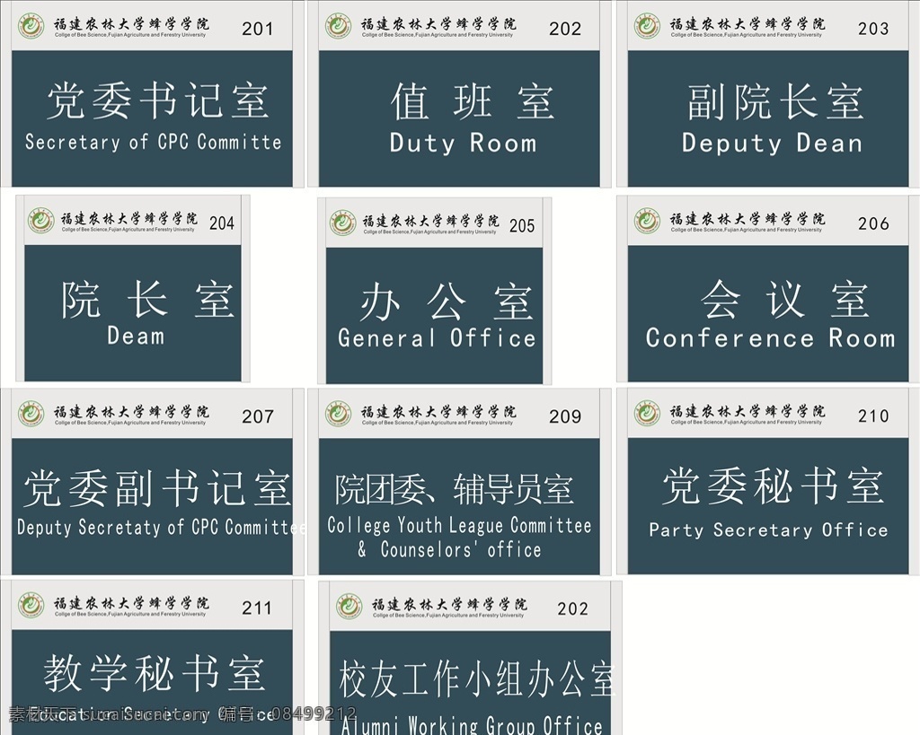Select the text "Duty Room"
This screenshot has width=920, height=735.
coord(463,143)
